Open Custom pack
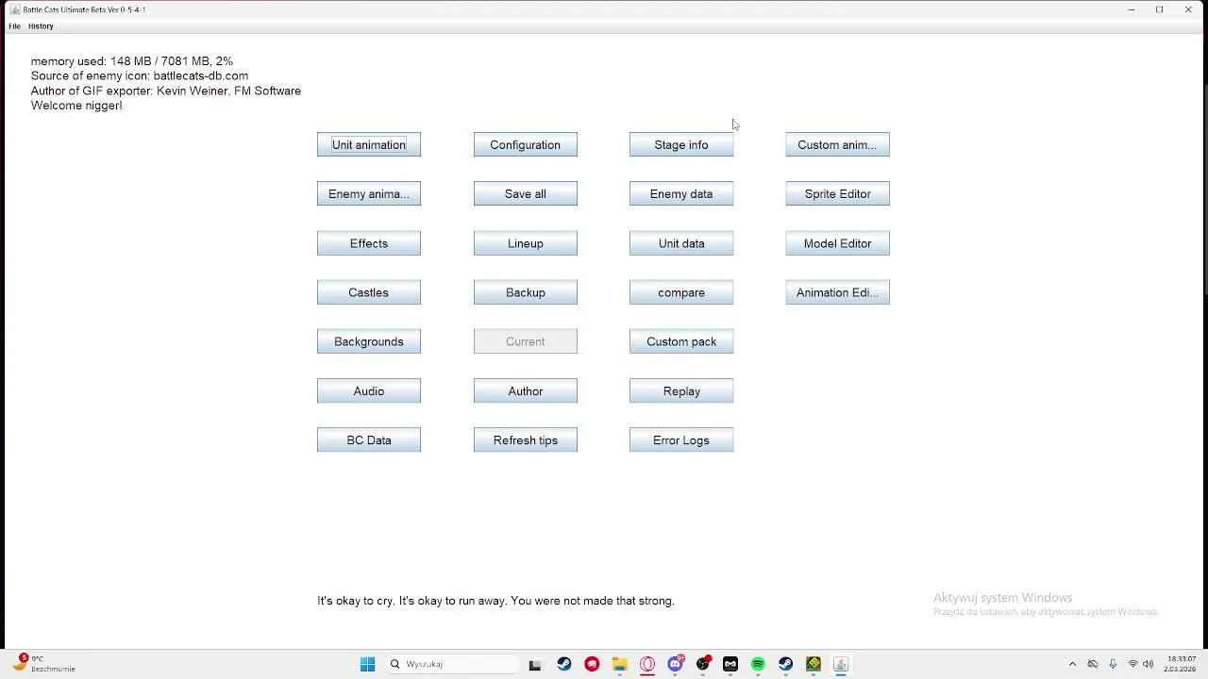Viewport: 1208px width, 679px height. point(681,341)
